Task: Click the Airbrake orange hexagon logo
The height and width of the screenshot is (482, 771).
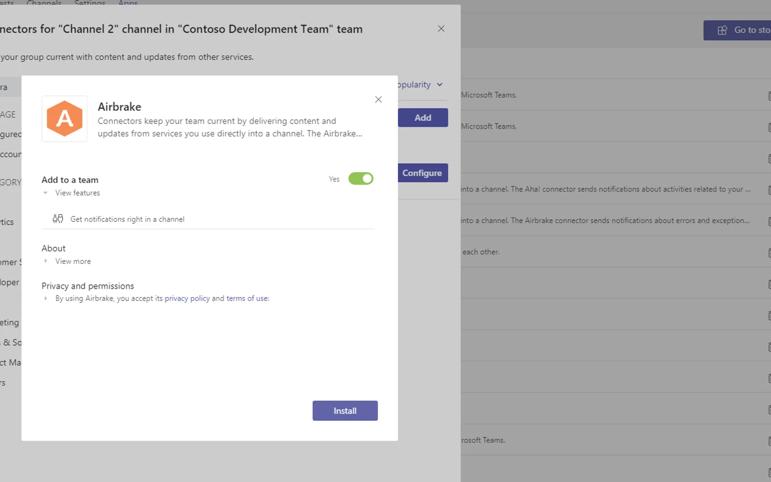Action: point(65,119)
